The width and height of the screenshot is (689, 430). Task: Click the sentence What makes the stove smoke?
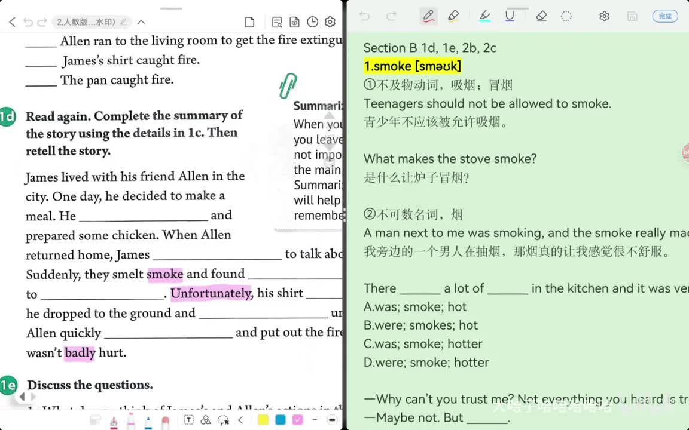coord(450,159)
